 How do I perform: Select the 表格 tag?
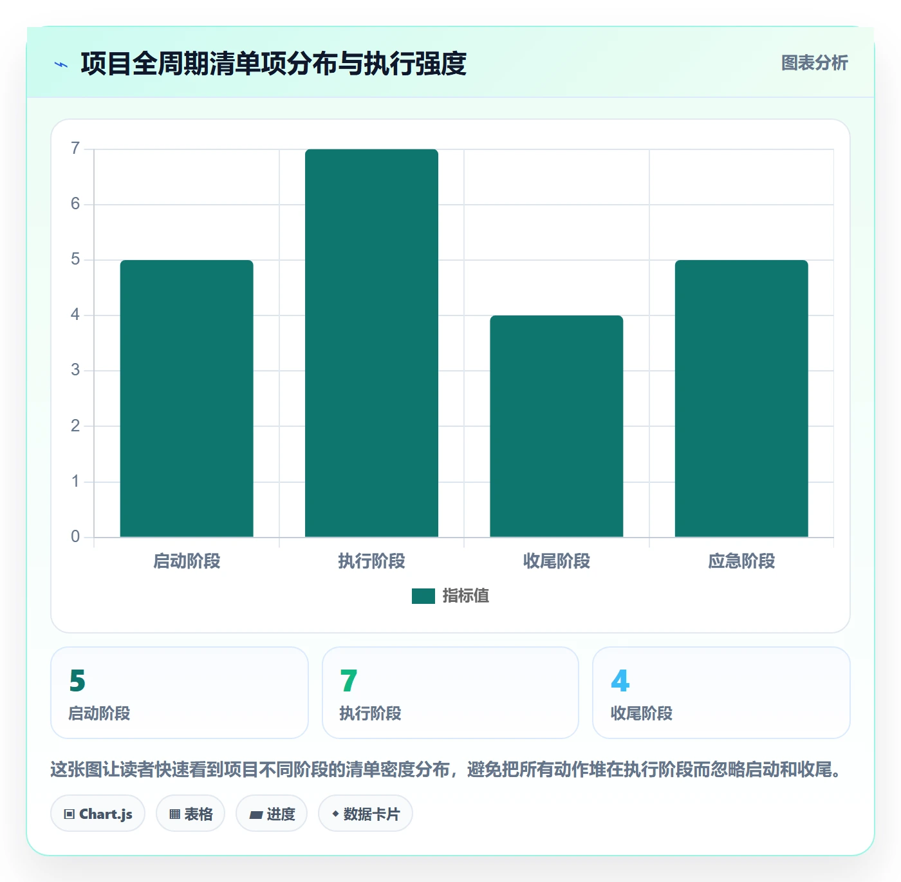[190, 814]
